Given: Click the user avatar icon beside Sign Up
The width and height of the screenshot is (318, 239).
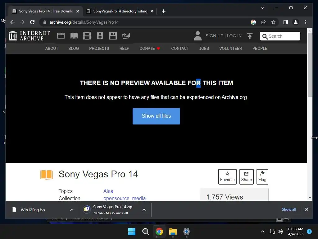Looking at the screenshot, I should click(x=198, y=36).
